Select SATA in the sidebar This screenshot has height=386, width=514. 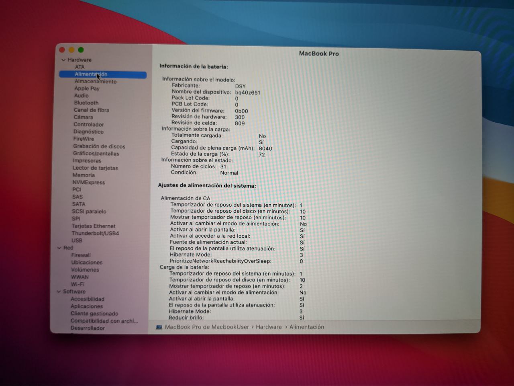point(79,204)
